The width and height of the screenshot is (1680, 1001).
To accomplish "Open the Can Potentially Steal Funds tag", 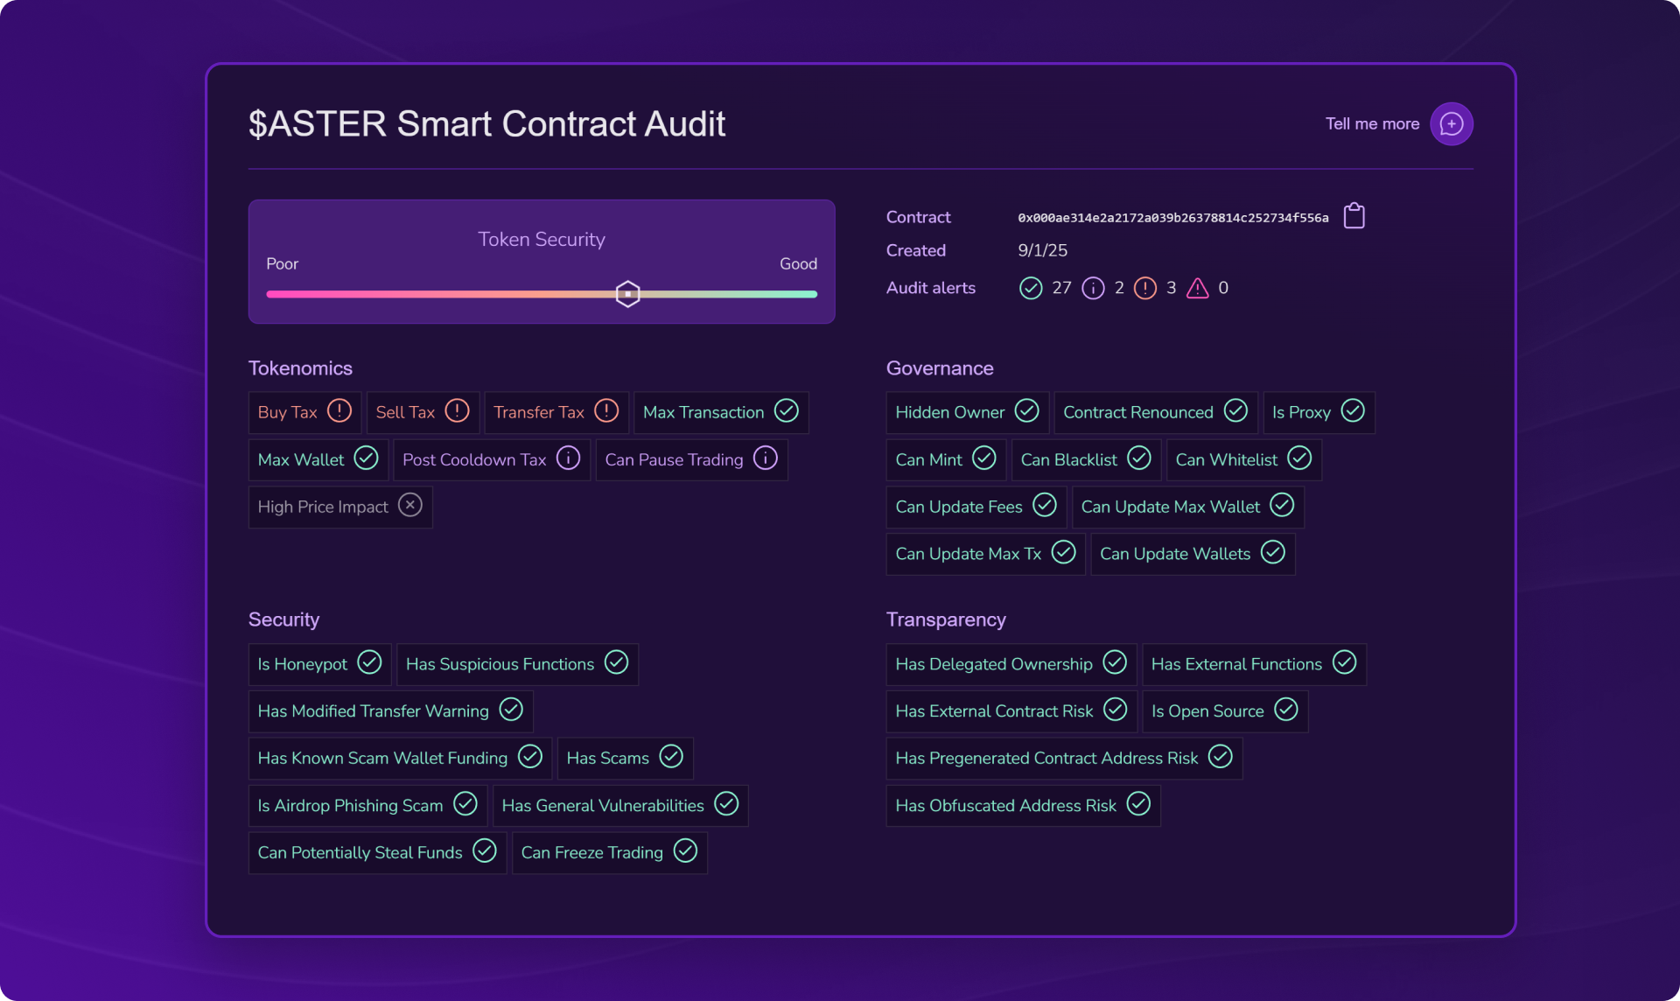I will pyautogui.click(x=377, y=852).
